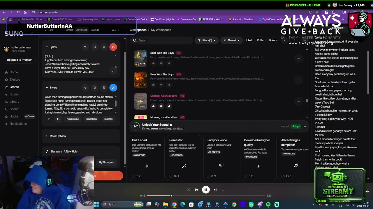Screen dimensions: 373x209
Task: Clear the Styles text with its trash icon
Action: coord(104,88)
